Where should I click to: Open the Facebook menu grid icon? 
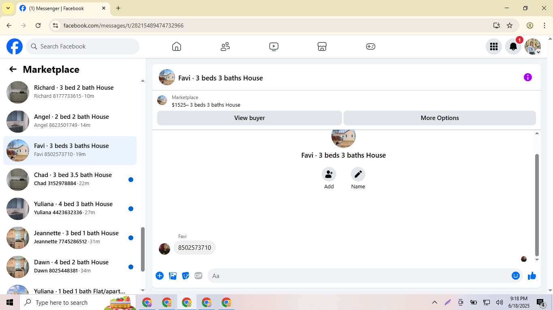tap(493, 46)
